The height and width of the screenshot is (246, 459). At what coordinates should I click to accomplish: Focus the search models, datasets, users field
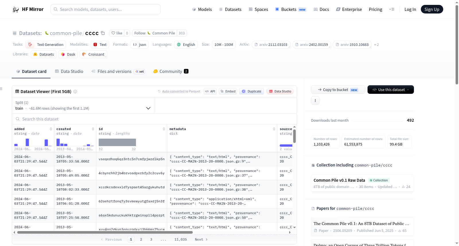click(106, 9)
